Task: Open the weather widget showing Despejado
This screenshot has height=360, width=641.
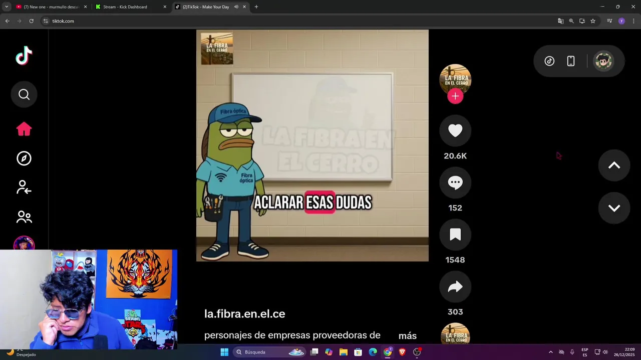Action: 20,352
